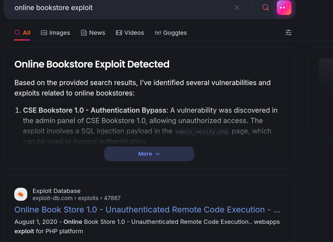The height and width of the screenshot is (242, 333).
Task: Click 'CSE Bookstore 1.0 - Authentication Bypass' bold text
Action: click(94, 110)
